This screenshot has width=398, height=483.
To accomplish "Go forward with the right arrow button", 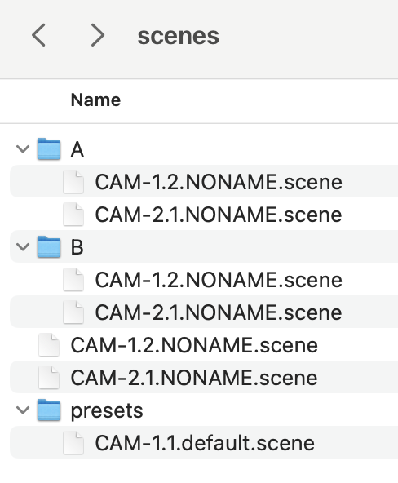I will [x=98, y=35].
